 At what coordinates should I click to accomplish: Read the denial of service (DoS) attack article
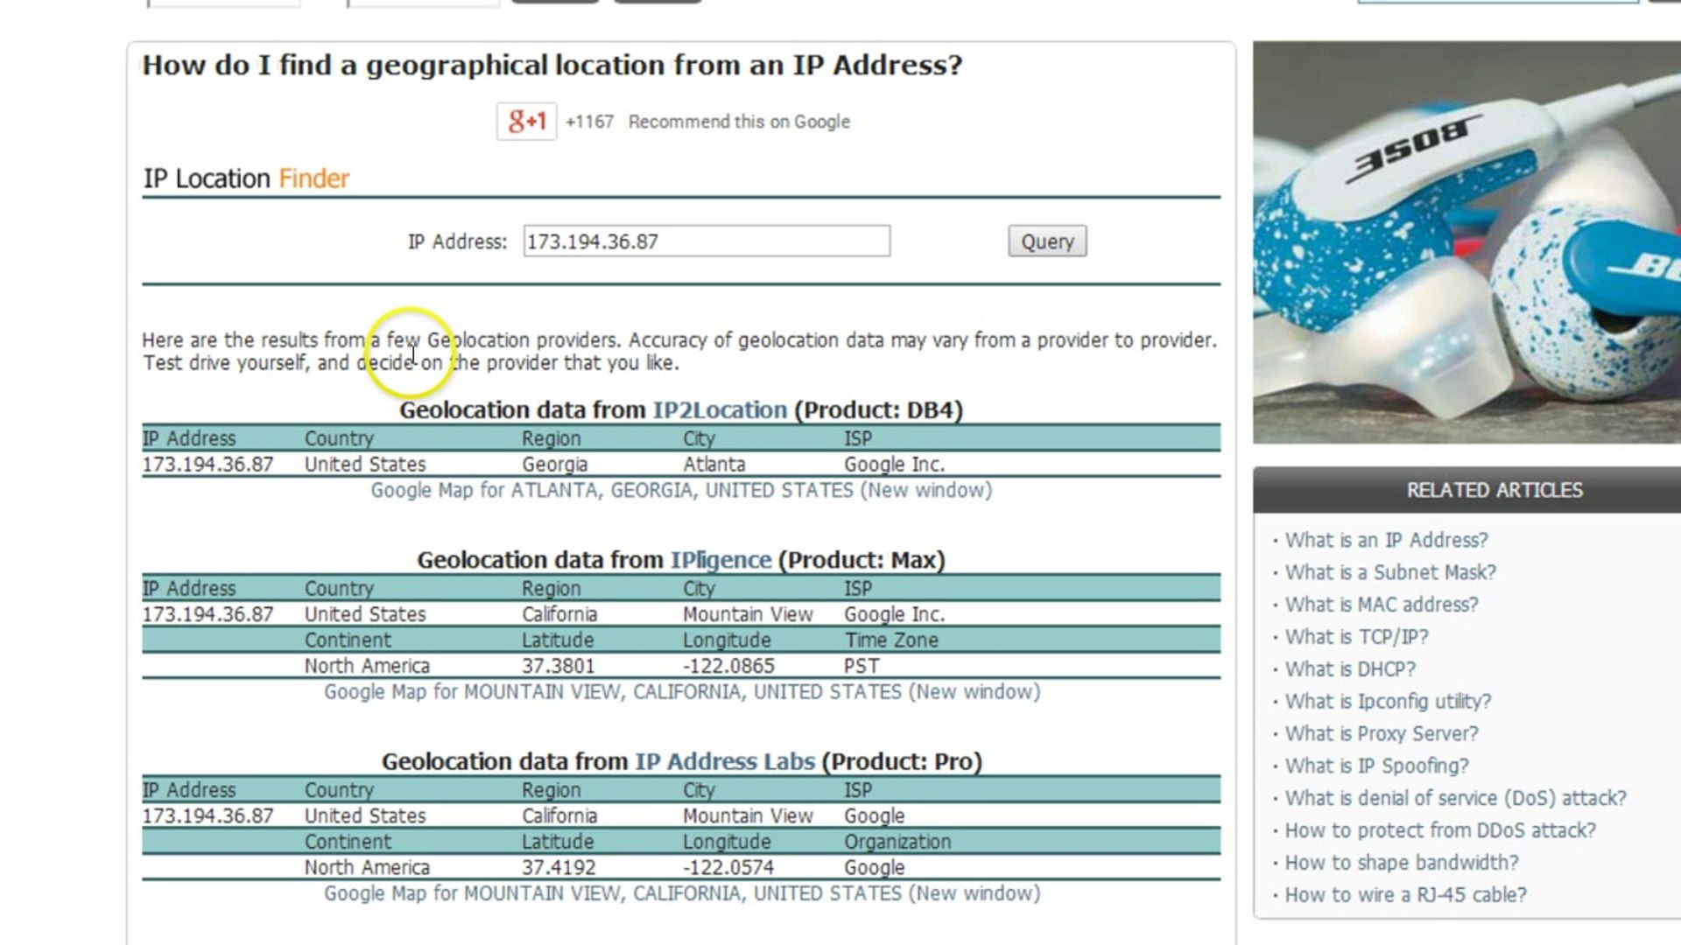pos(1455,798)
